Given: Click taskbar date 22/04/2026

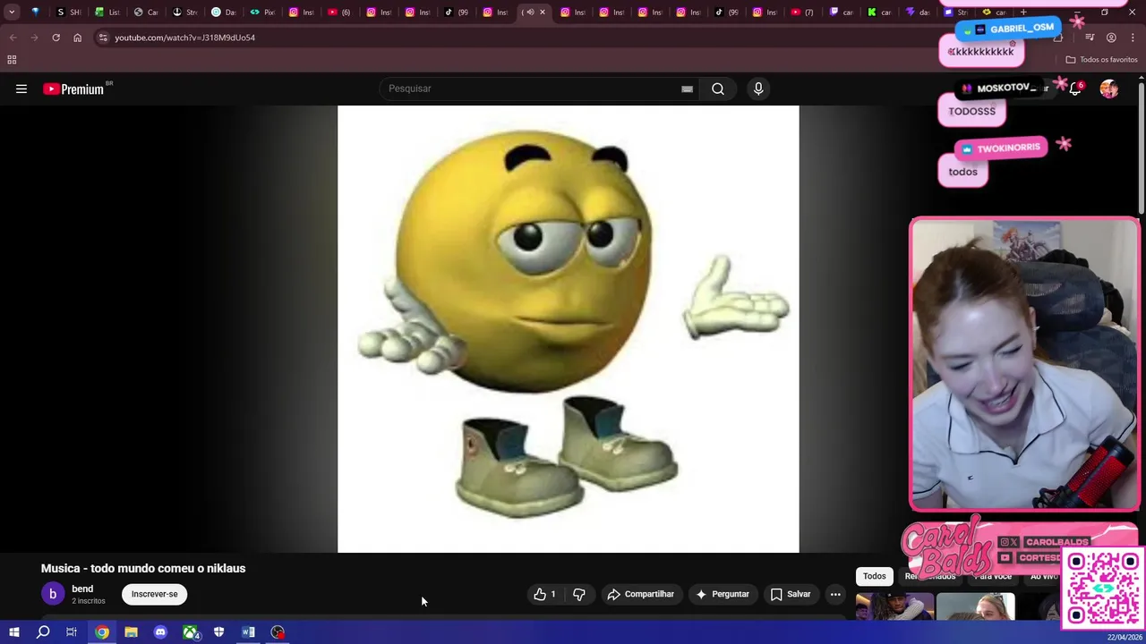Looking at the screenshot, I should 1124,637.
